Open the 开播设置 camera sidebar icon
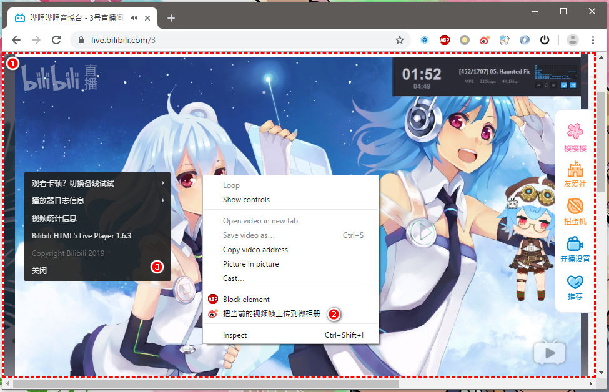609x392 pixels. [575, 249]
